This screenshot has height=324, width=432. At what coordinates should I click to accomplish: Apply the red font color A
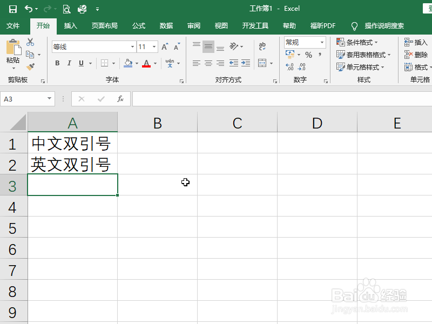pyautogui.click(x=146, y=63)
